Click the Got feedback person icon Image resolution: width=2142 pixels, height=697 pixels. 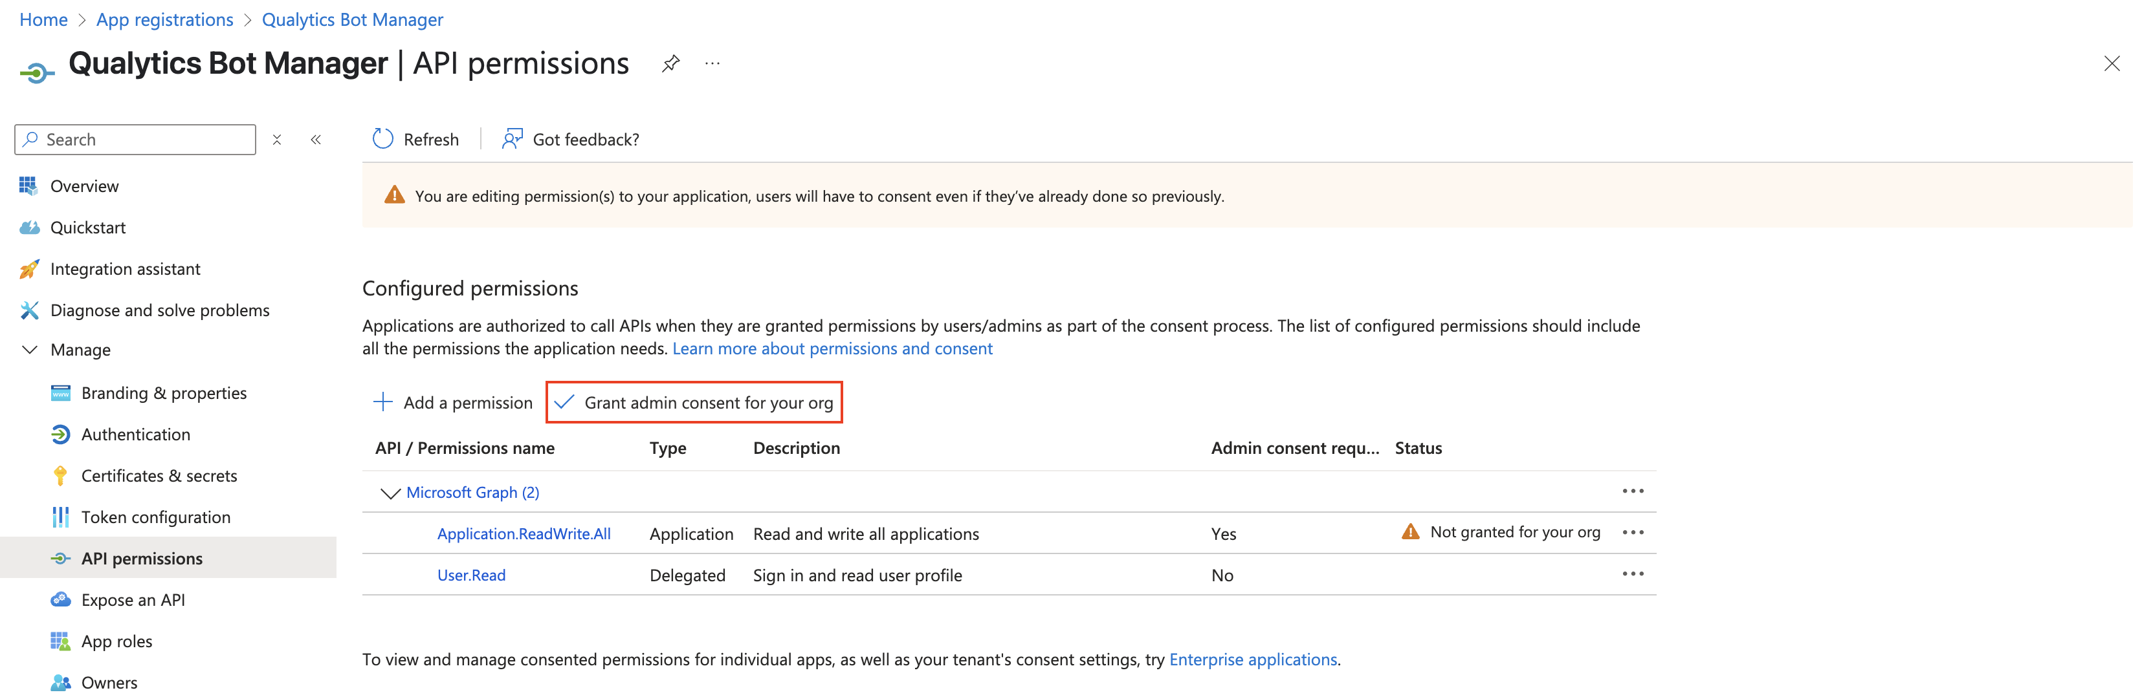[513, 139]
